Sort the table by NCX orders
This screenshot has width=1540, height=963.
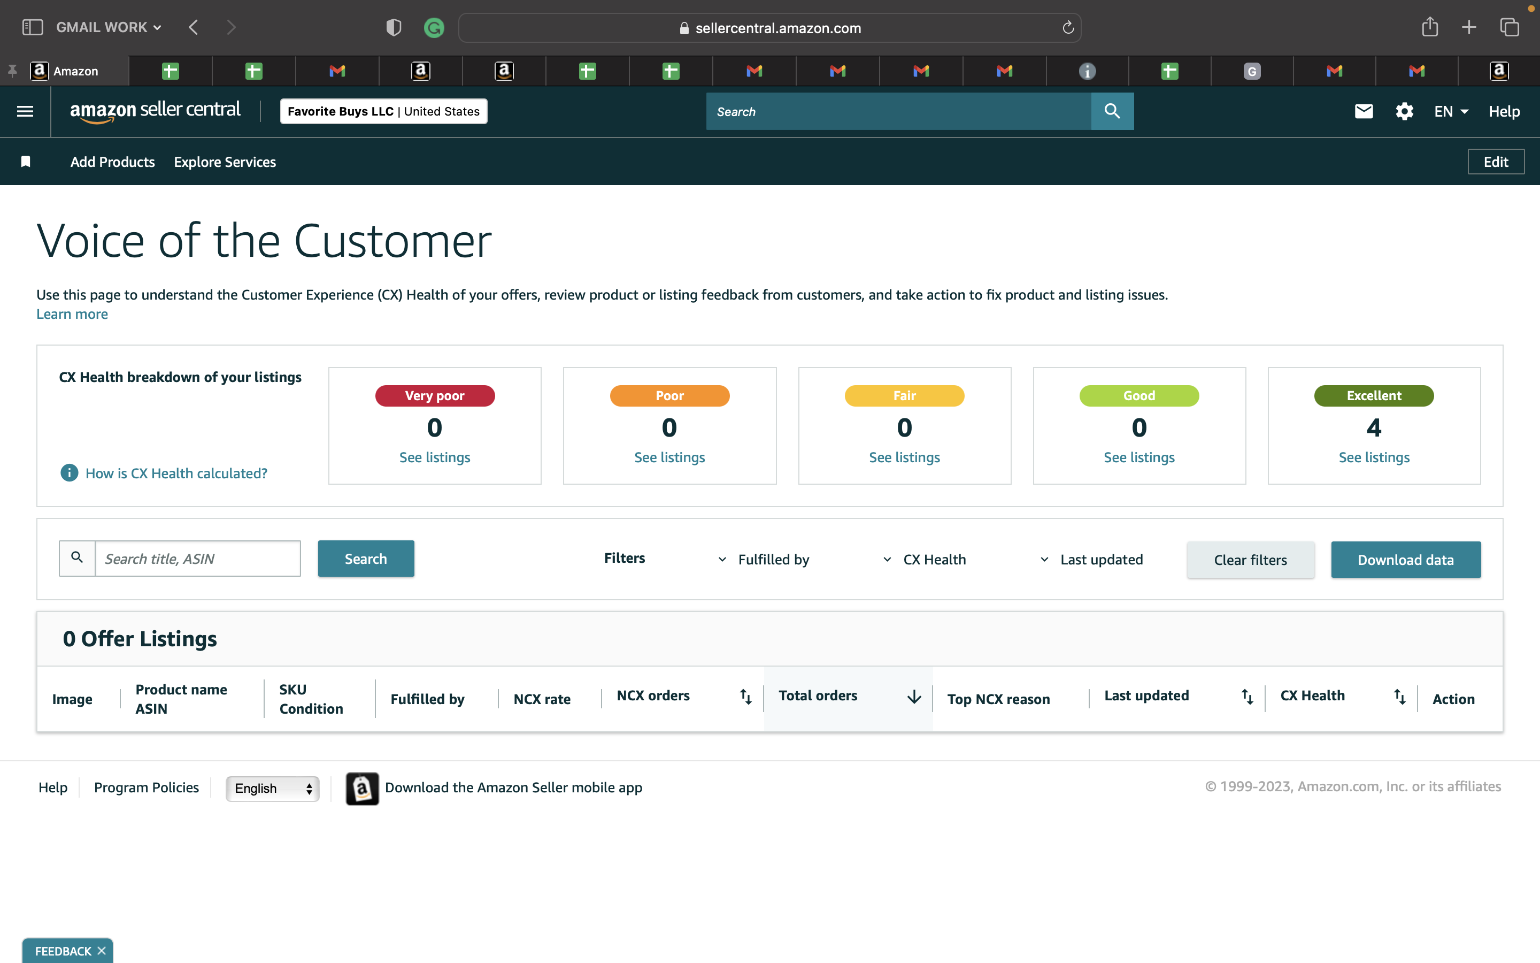[746, 697]
